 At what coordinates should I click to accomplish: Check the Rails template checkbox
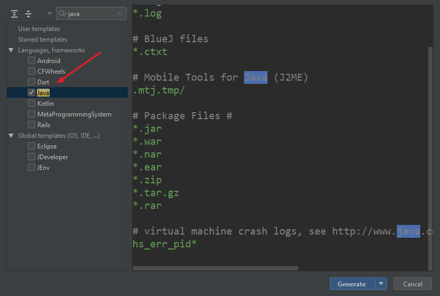32,124
